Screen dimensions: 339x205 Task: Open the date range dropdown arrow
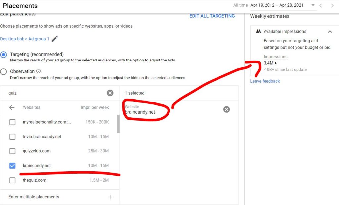coord(313,5)
